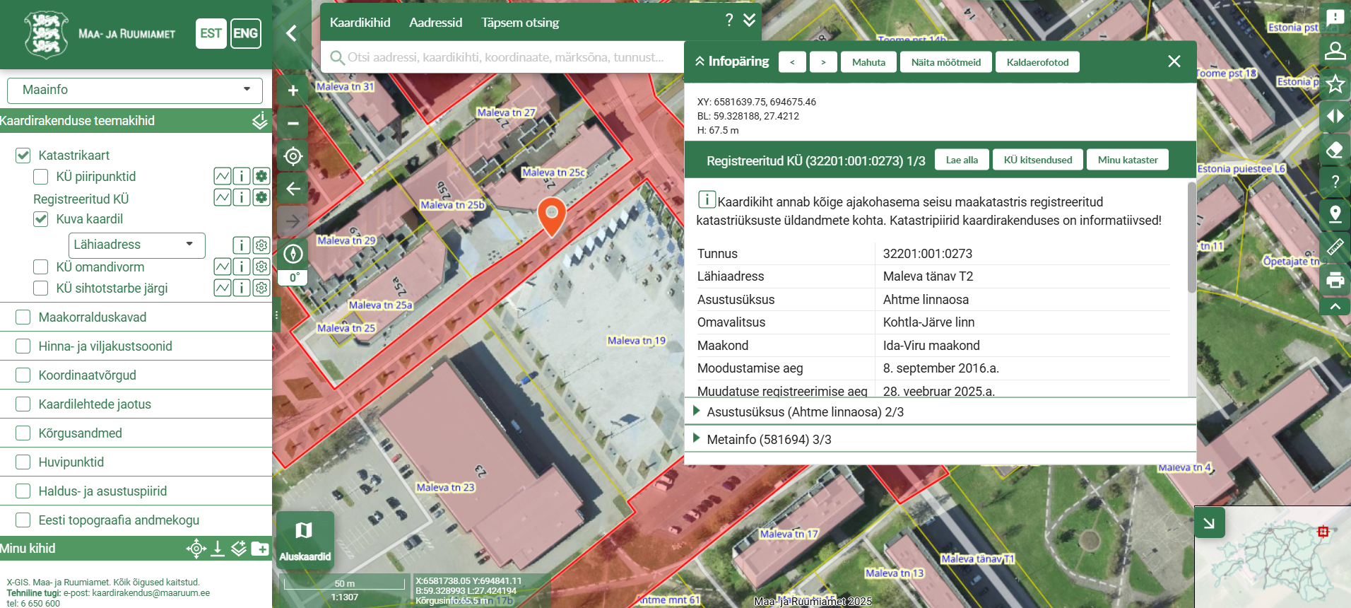
Task: Enable the KÜ piiripunktid layer checkbox
Action: [41, 177]
